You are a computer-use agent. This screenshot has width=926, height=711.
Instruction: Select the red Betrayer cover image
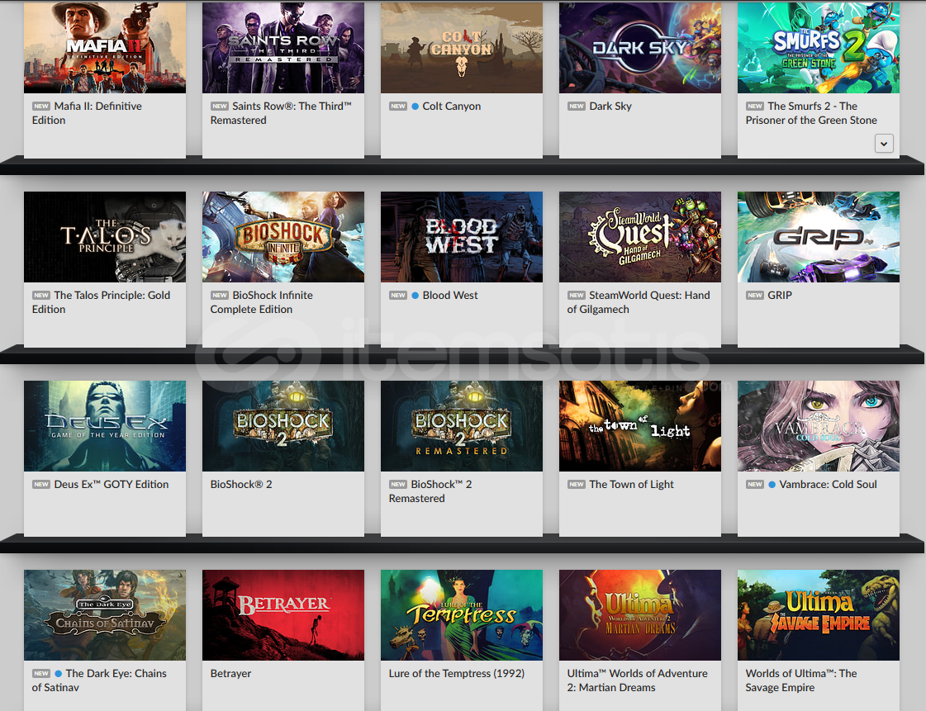point(283,614)
